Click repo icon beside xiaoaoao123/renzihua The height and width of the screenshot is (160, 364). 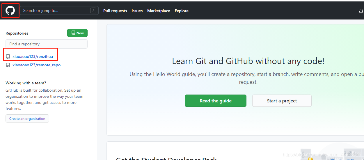pos(8,57)
